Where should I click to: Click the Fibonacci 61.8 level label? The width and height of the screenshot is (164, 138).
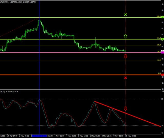click(159, 38)
